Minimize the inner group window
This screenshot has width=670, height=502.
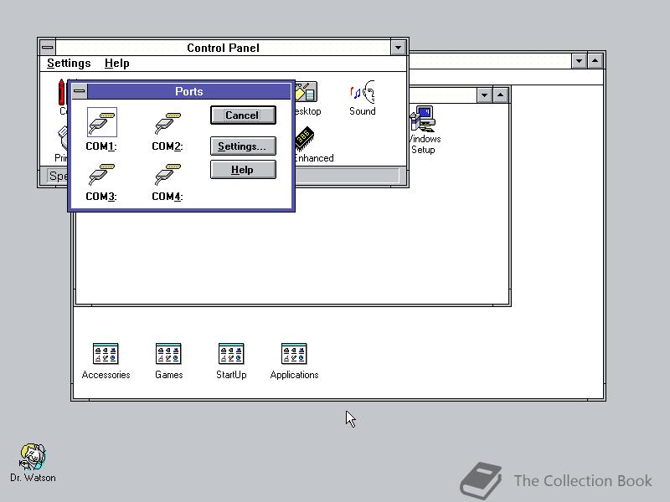point(484,95)
